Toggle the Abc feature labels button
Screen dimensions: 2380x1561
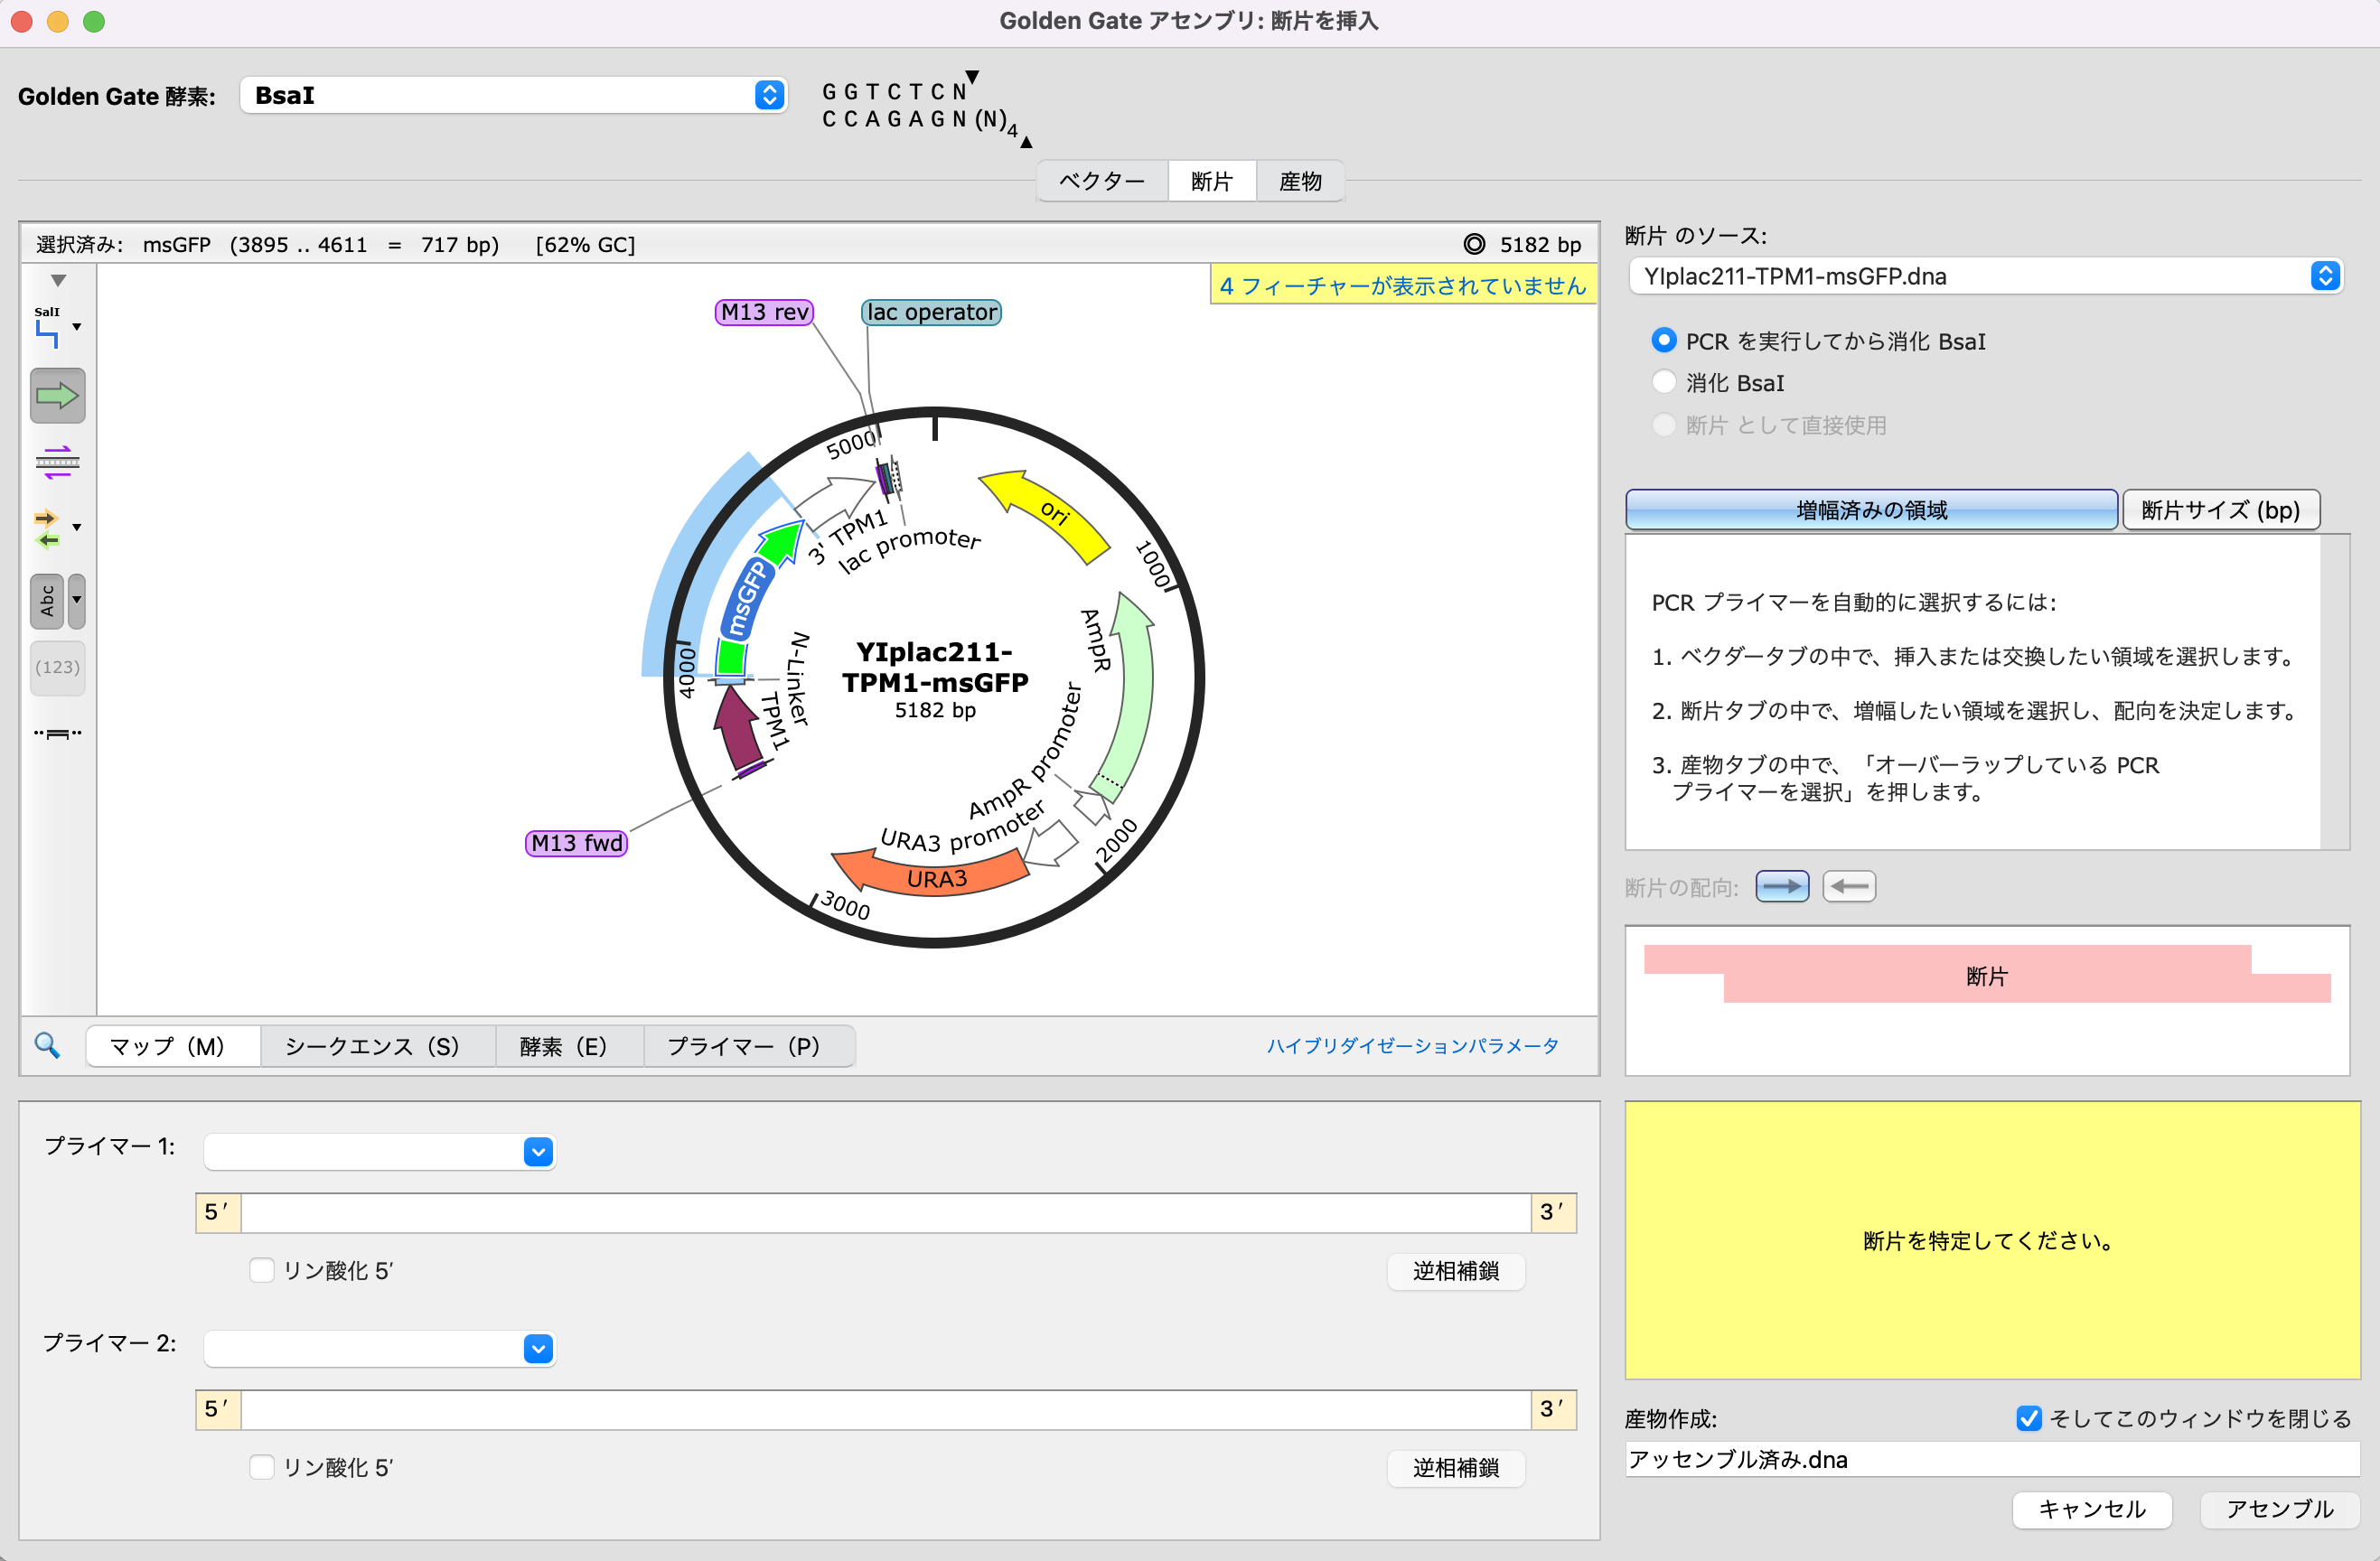[47, 602]
